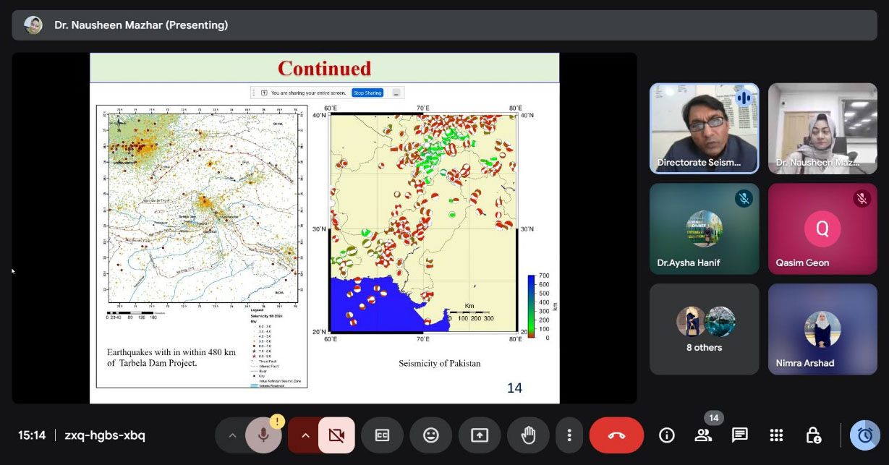Raise hand using the hand icon
This screenshot has width=889, height=465.
click(x=529, y=435)
